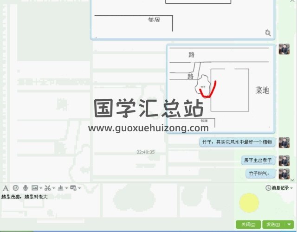
Task: Expand the screenshot options arrow
Action: coord(54,188)
